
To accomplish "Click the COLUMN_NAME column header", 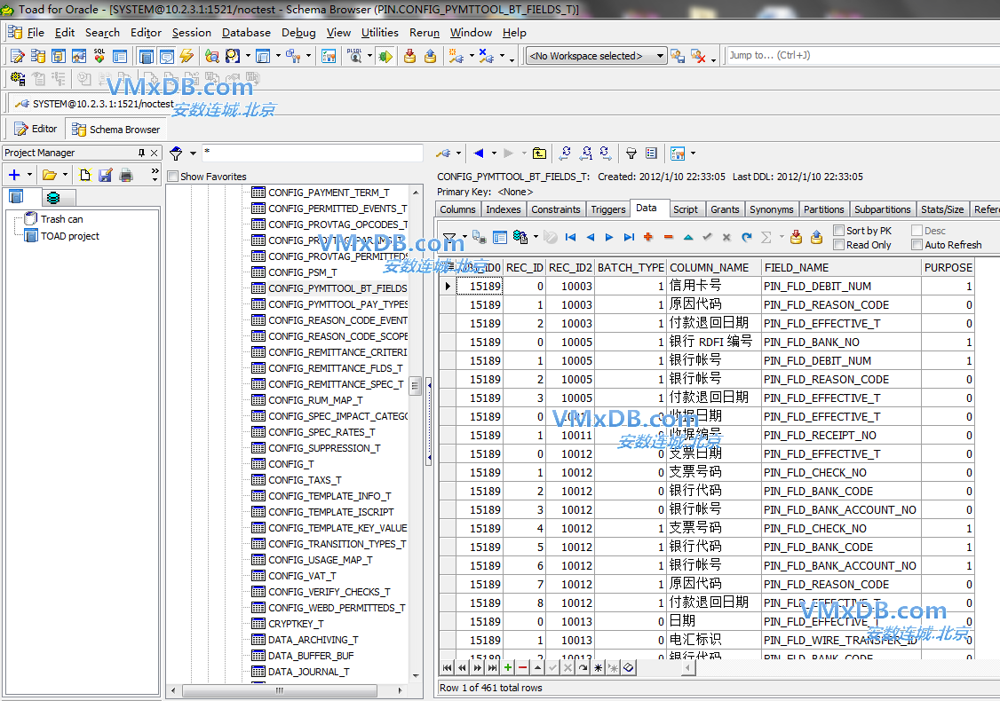I will coord(714,268).
